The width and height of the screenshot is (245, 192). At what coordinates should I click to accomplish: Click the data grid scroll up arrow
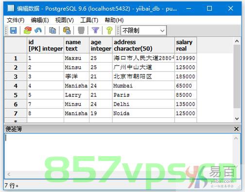(237, 41)
